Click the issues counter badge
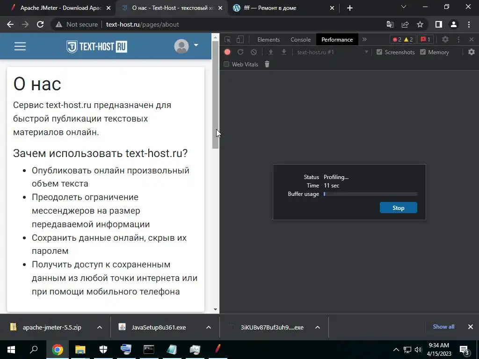 click(x=425, y=39)
